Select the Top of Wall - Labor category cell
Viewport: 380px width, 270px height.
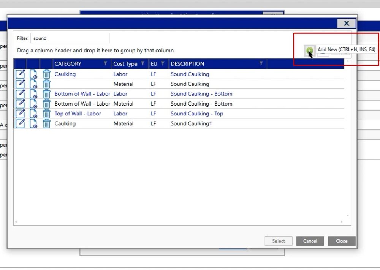point(78,114)
